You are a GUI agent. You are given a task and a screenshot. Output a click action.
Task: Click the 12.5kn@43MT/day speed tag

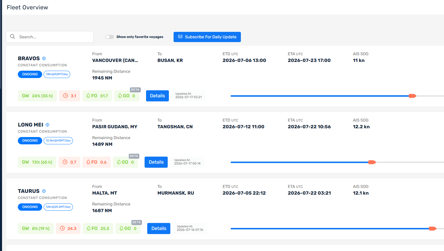tap(58, 141)
